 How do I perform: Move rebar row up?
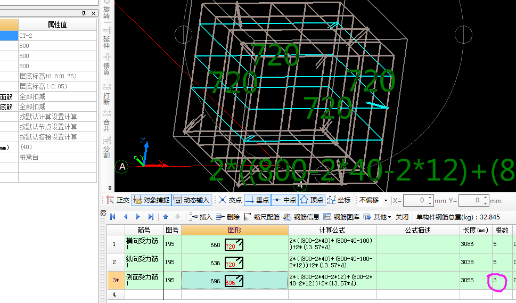pyautogui.click(x=165, y=217)
